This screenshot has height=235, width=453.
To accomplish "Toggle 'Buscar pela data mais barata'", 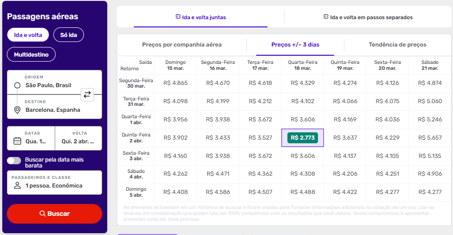I will tap(14, 160).
